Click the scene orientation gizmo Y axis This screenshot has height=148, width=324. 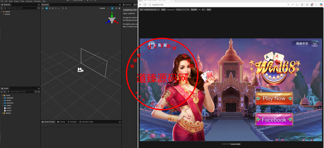click(x=112, y=15)
